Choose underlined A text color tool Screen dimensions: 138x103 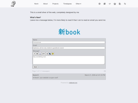click(40, 54)
